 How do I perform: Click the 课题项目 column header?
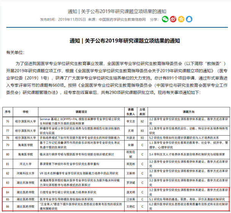[81, 112]
